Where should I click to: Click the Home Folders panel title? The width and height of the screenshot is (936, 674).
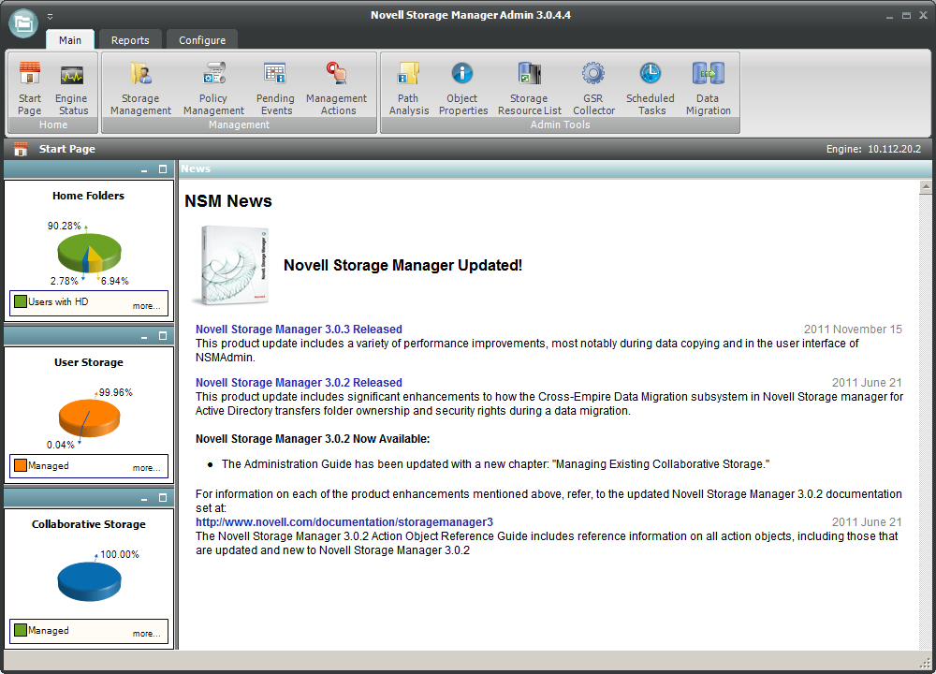tap(88, 196)
